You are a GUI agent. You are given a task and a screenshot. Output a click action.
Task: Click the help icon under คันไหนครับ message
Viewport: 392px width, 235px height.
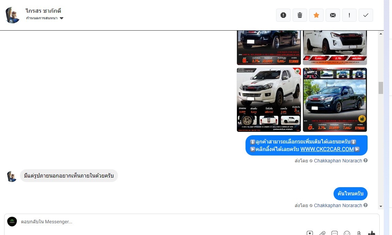(x=366, y=205)
